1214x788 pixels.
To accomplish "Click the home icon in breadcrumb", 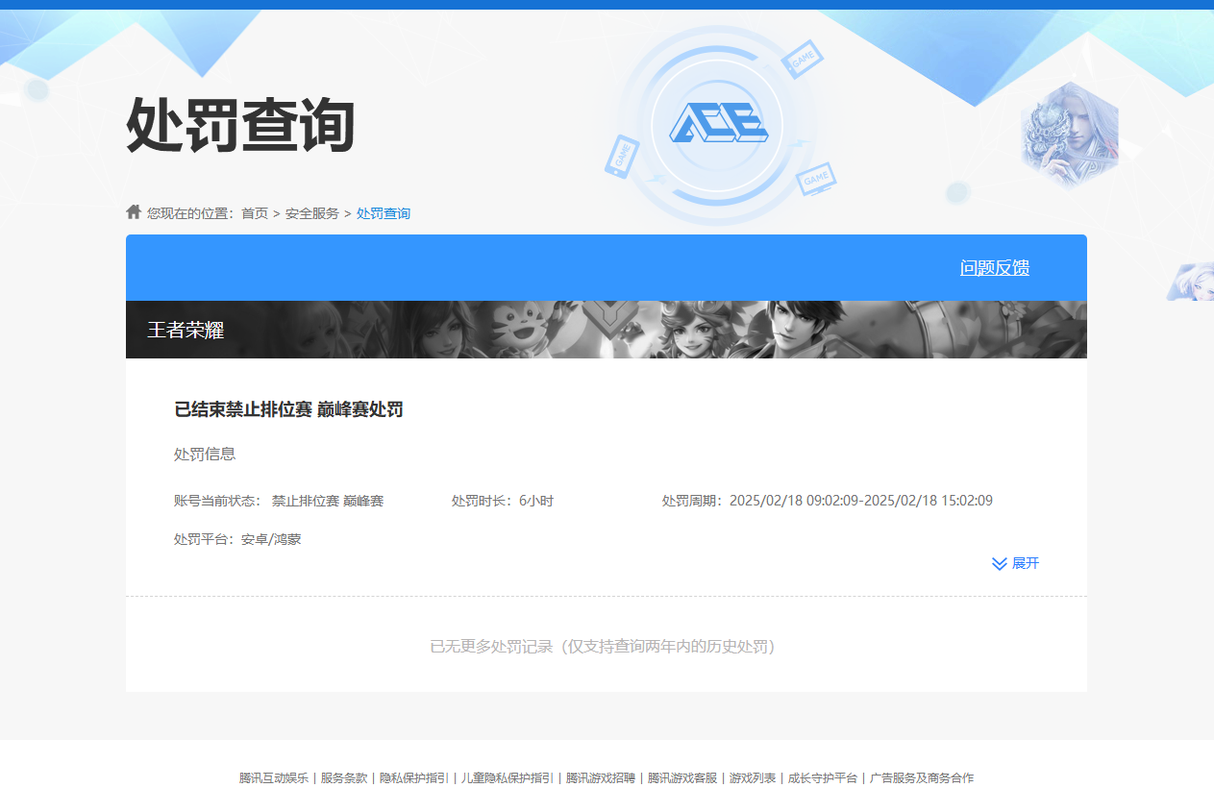I will pyautogui.click(x=134, y=211).
